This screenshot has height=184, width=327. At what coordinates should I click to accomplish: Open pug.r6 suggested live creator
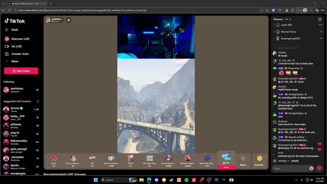click(21, 134)
